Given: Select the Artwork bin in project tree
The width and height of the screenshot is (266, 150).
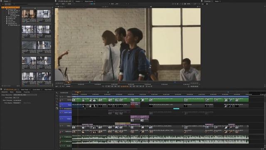Looking at the screenshot, I should [12, 18].
